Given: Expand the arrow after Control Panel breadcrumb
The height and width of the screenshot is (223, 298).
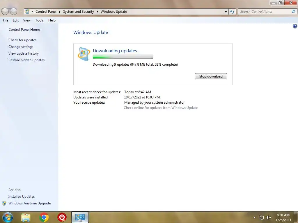Looking at the screenshot, I should (x=60, y=12).
